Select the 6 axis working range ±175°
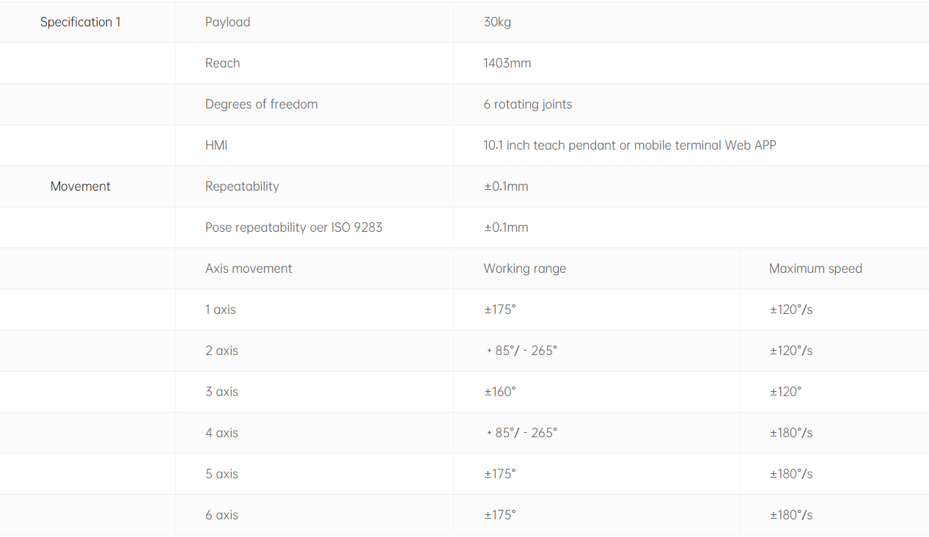 (500, 515)
